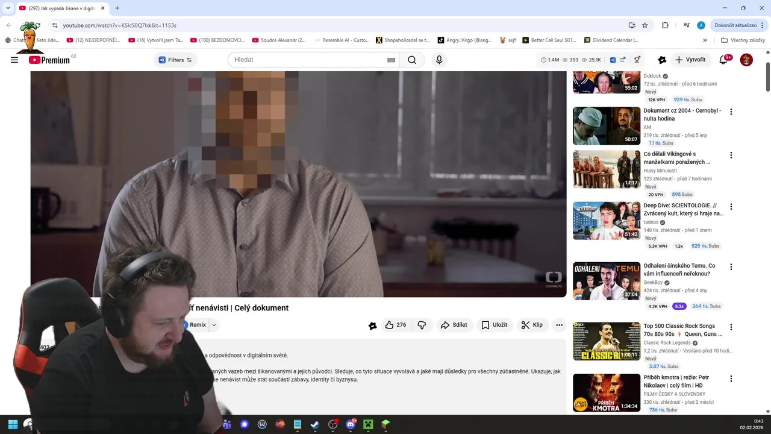Open more actions three-dot menu under video

(559, 325)
